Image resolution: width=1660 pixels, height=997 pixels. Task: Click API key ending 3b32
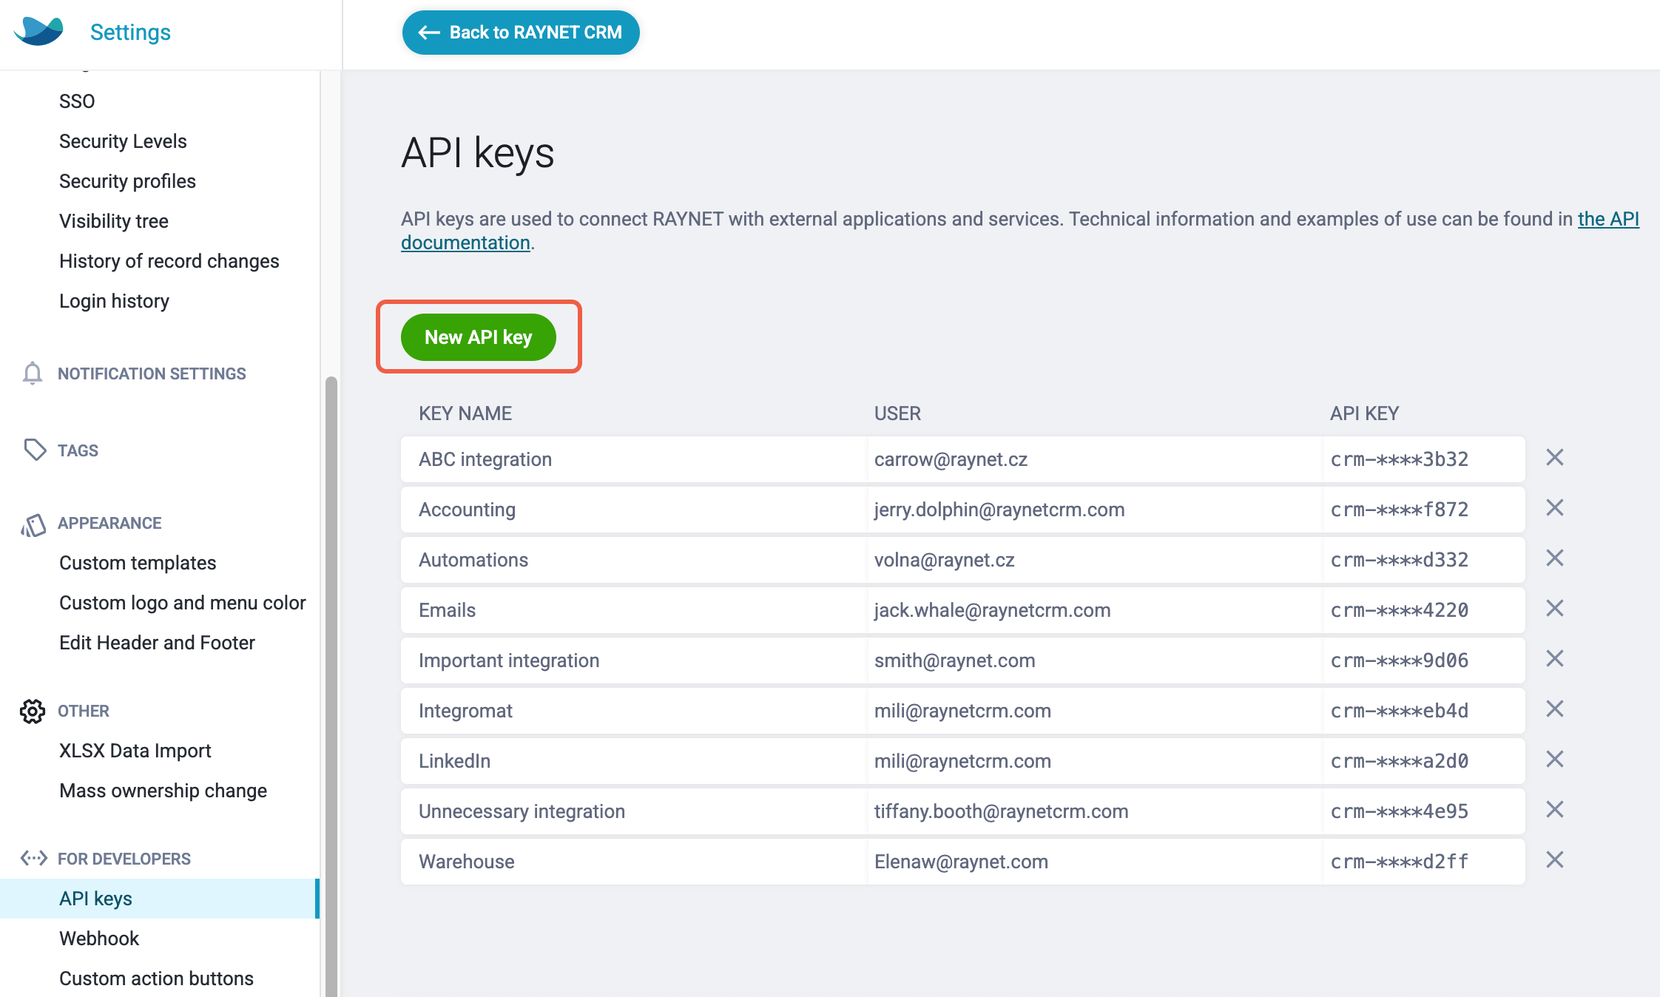click(1399, 459)
